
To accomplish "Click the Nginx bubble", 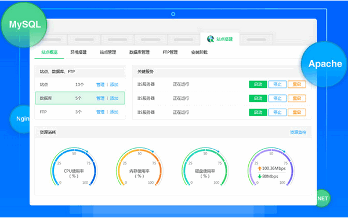I will [20, 119].
